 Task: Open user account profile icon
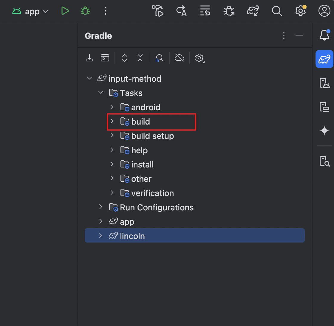pyautogui.click(x=324, y=11)
